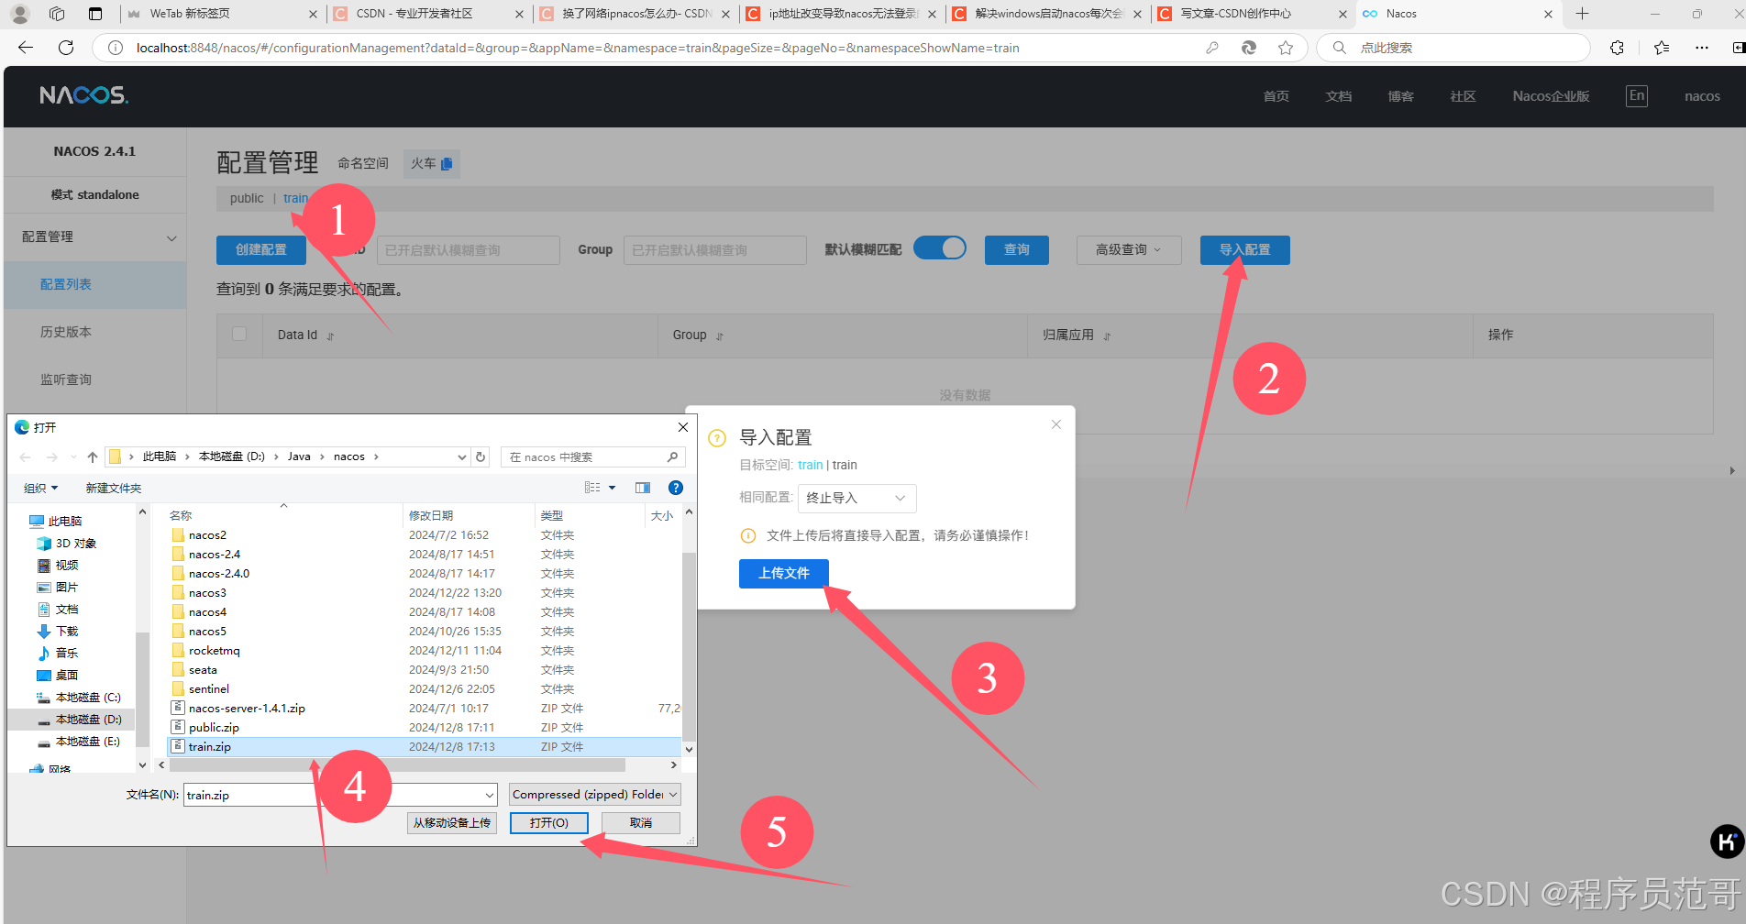The image size is (1746, 924).
Task: Open 相同配置 终止导入 dropdown
Action: click(x=856, y=498)
